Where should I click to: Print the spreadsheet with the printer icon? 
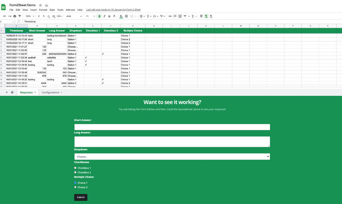click(15, 16)
